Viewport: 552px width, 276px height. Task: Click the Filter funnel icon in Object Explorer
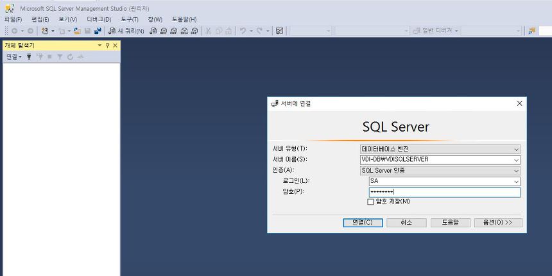(x=60, y=56)
